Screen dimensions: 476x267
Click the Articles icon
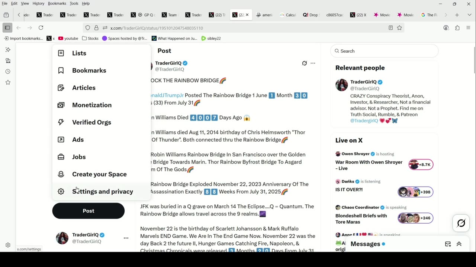61,88
